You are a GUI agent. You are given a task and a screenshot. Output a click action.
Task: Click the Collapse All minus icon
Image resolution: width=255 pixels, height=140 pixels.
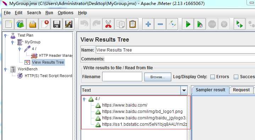click(x=160, y=24)
